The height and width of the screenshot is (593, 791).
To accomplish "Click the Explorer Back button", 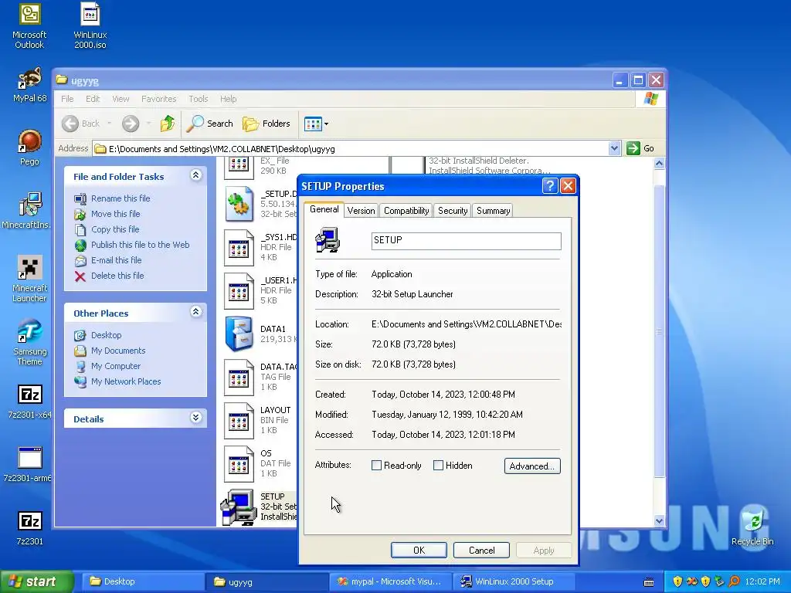I will (x=81, y=124).
